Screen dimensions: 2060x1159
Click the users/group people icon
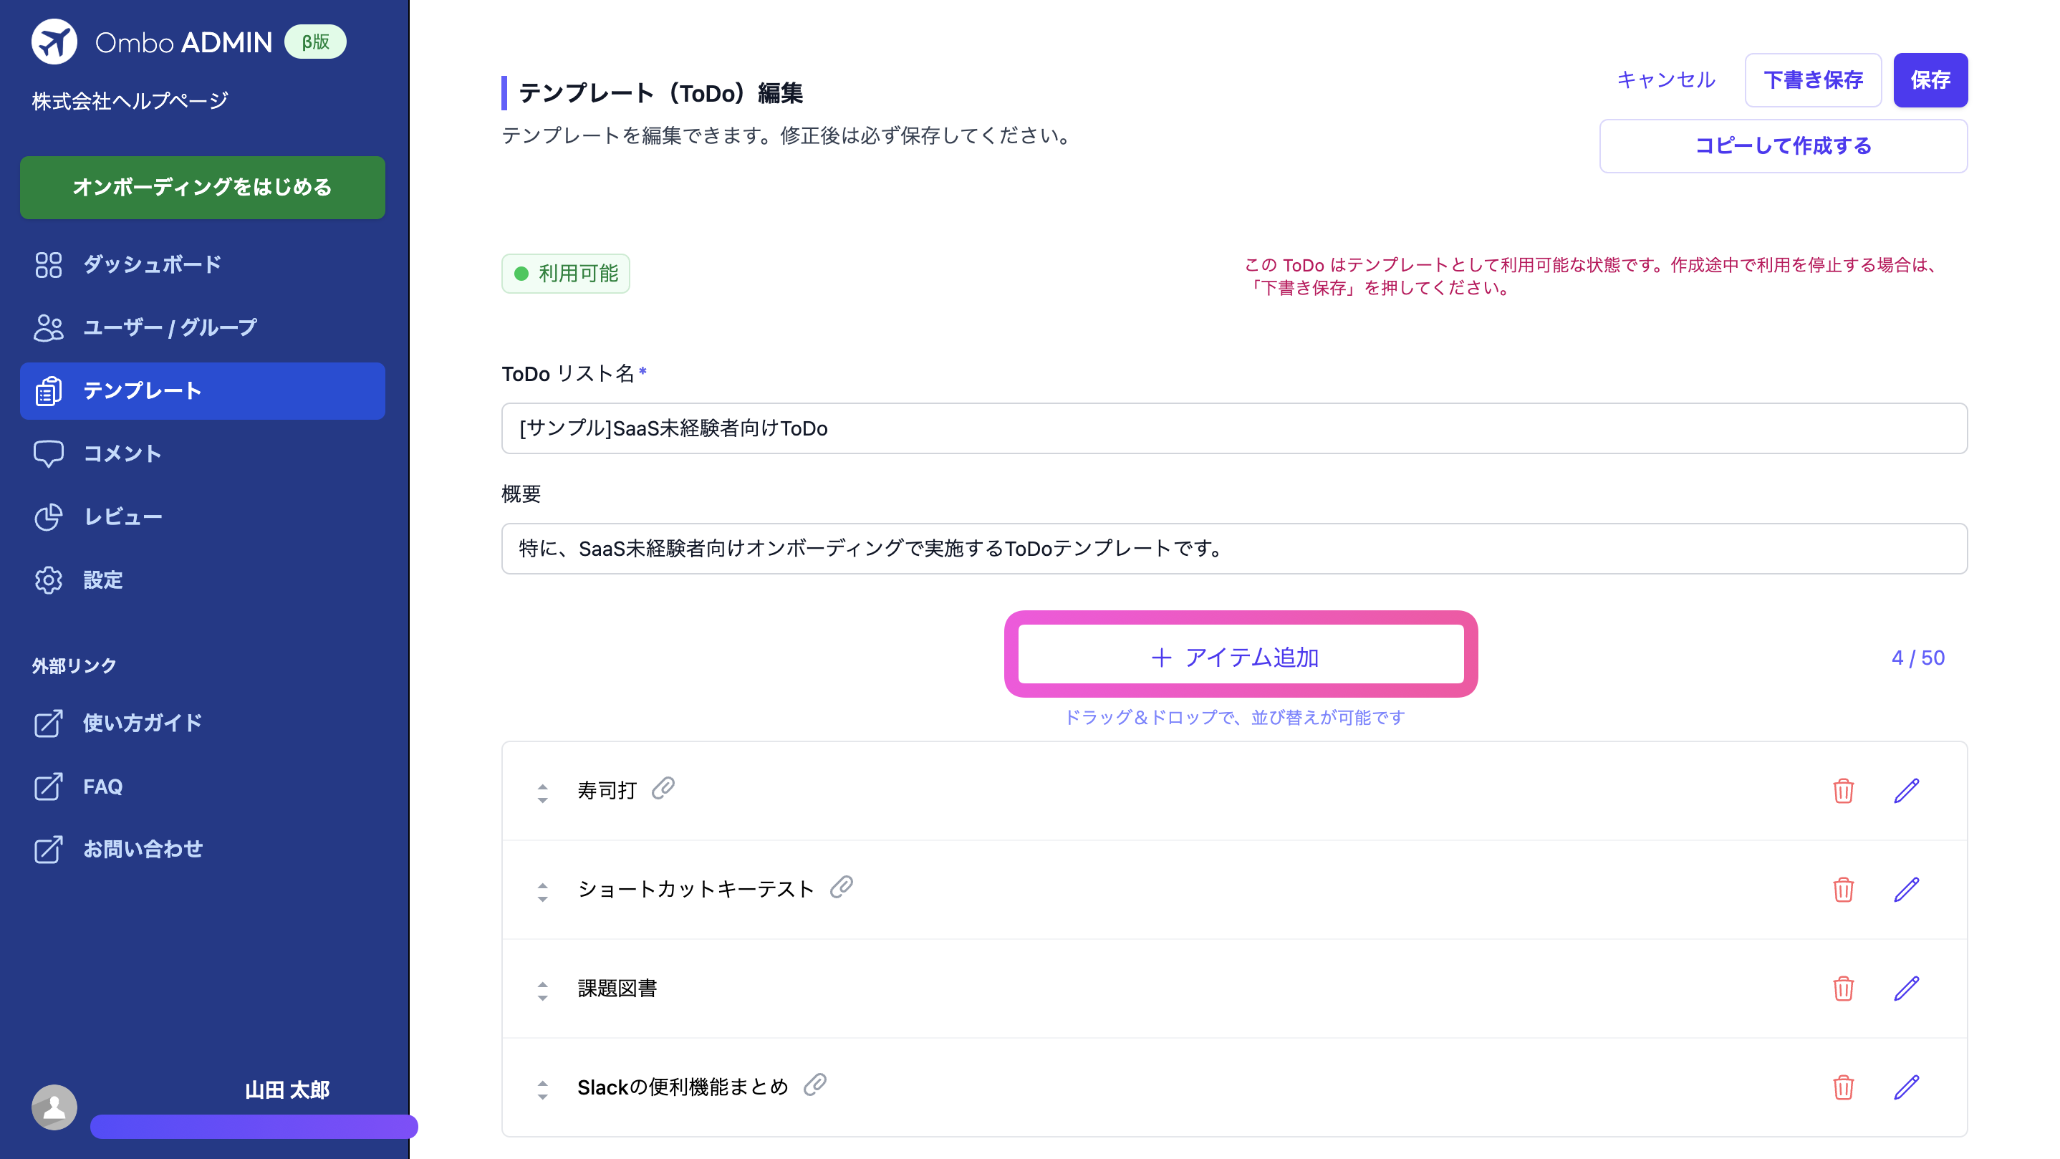click(48, 328)
